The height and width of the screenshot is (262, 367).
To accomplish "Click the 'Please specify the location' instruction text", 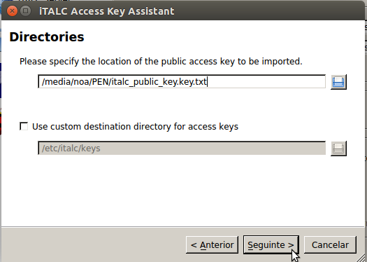I will click(161, 62).
